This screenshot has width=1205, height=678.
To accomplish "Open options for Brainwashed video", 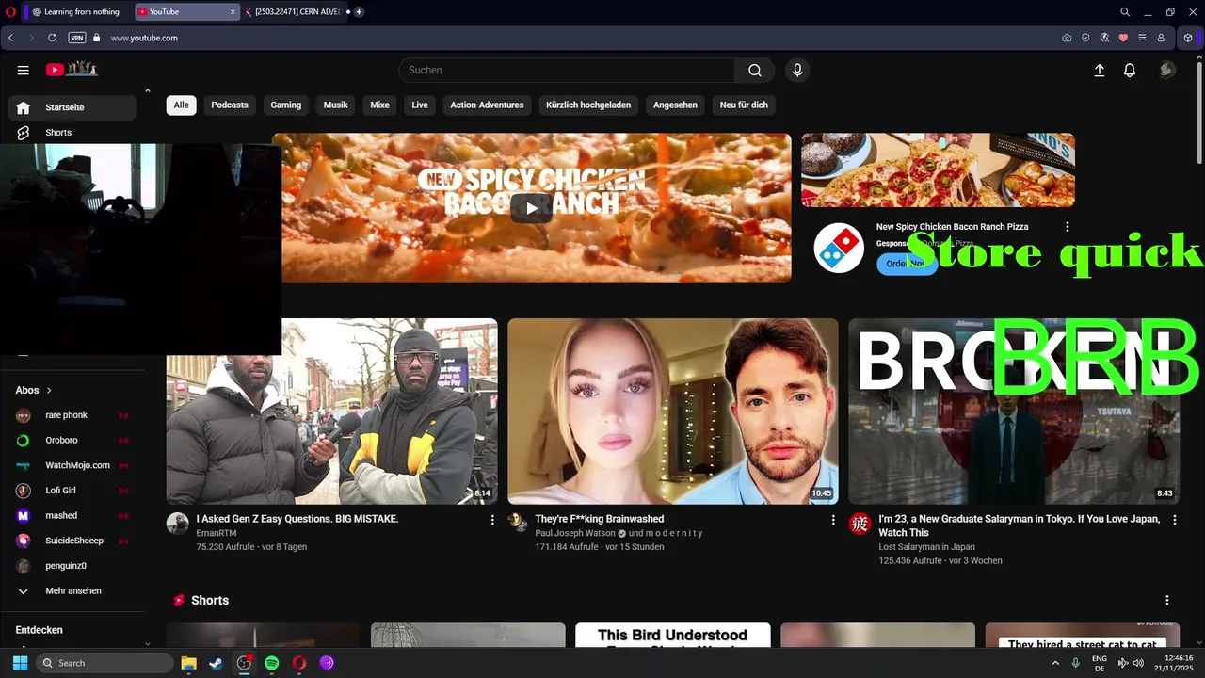I will [833, 520].
